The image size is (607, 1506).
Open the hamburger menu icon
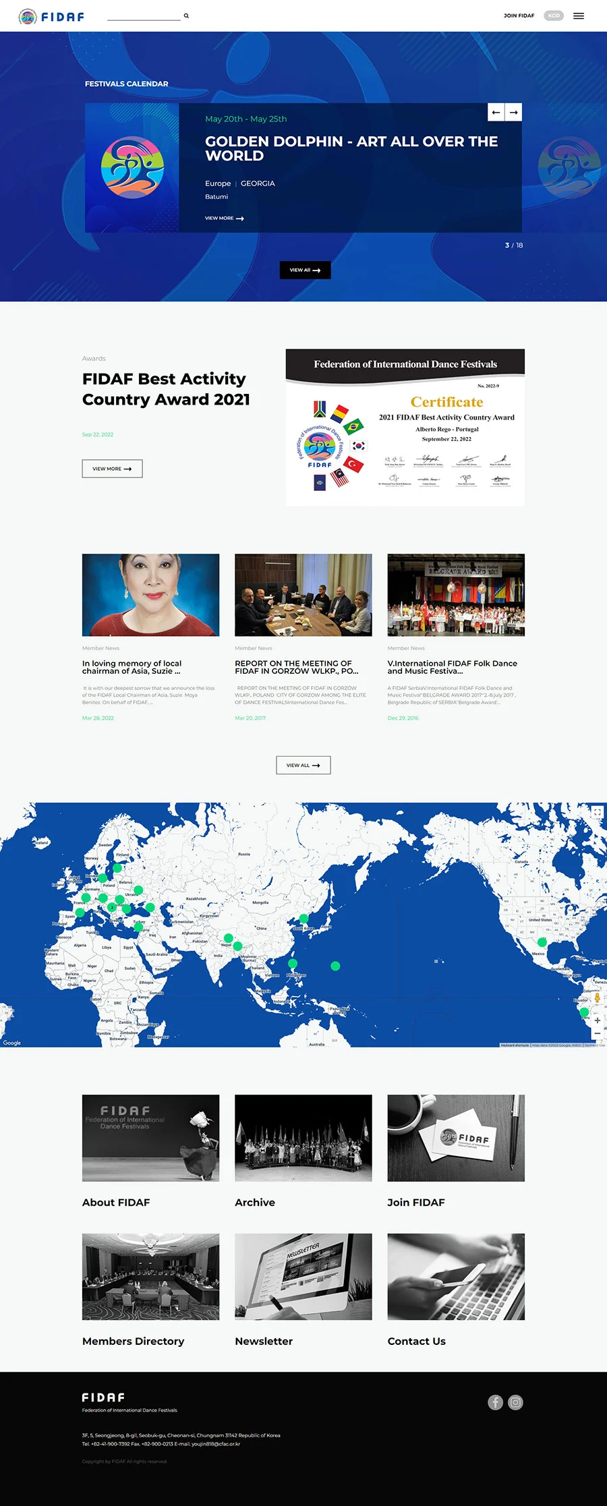pyautogui.click(x=578, y=16)
